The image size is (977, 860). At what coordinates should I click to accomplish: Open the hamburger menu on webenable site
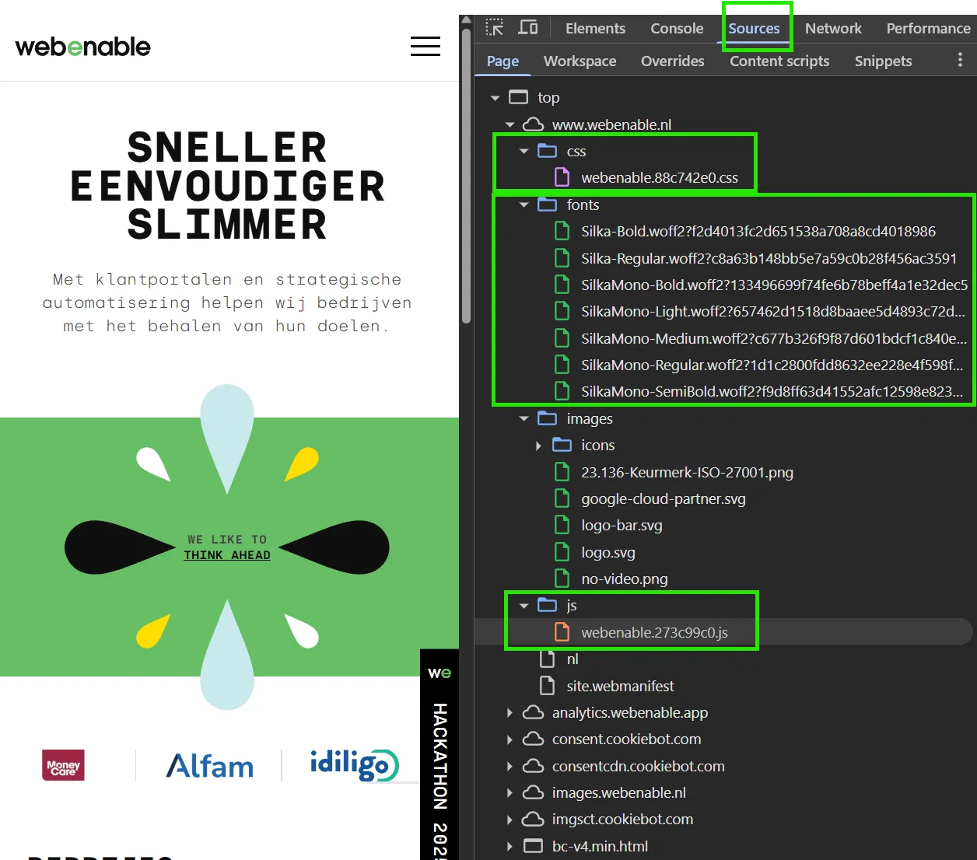tap(425, 47)
